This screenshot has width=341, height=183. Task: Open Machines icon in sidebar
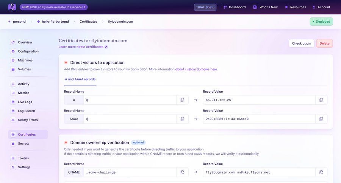click(x=13, y=60)
